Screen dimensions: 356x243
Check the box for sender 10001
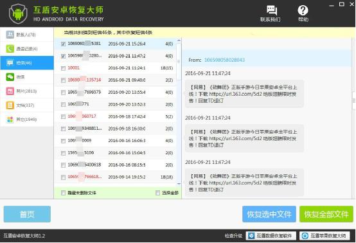(64, 68)
